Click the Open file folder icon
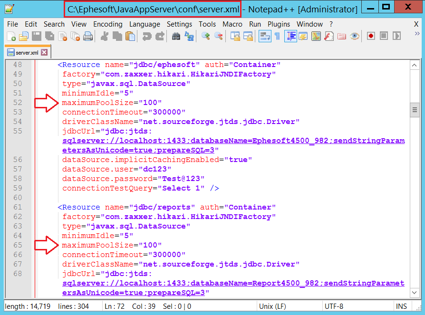 (24, 36)
